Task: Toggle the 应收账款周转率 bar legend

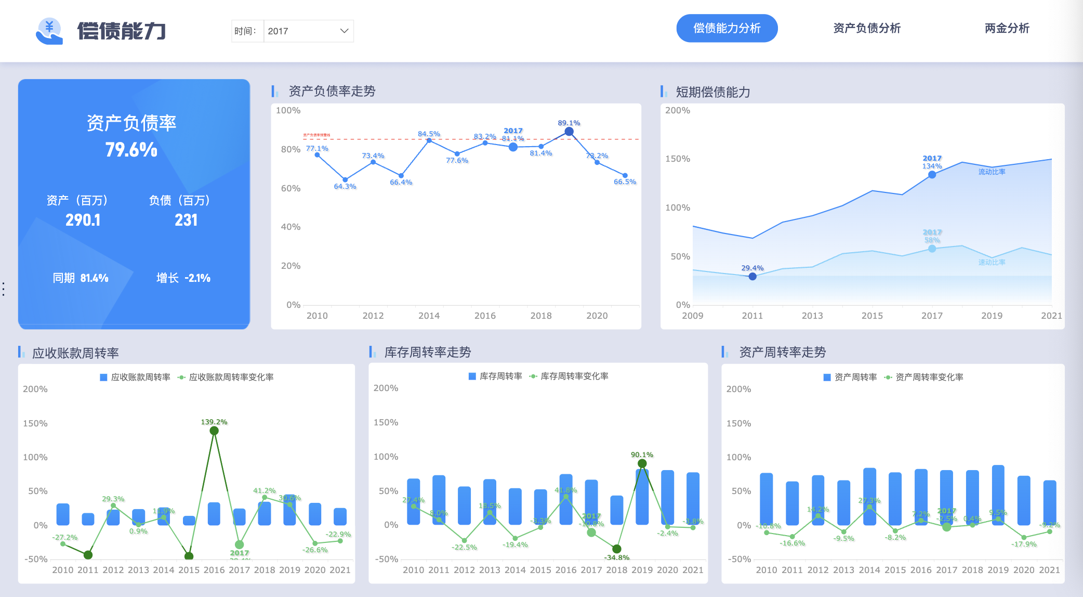Action: point(135,377)
